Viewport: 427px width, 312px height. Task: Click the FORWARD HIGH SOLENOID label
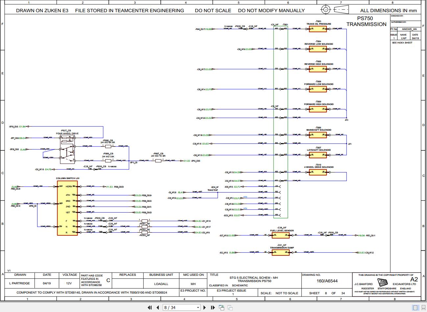[x=319, y=104]
